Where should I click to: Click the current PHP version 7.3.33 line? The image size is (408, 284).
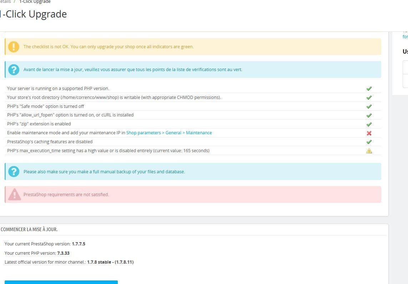pyautogui.click(x=37, y=253)
